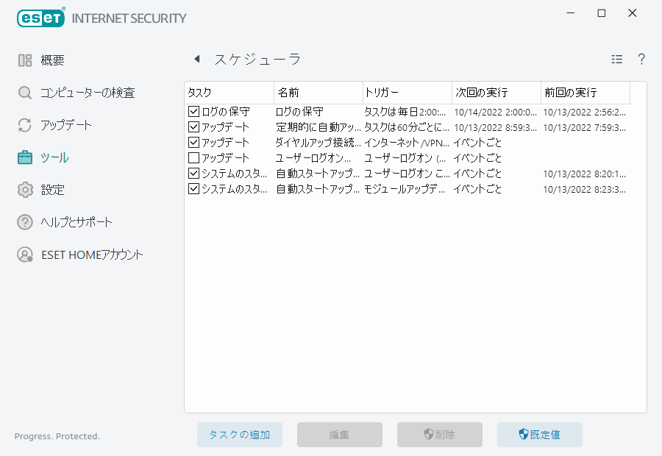Open the 概要 section icon

tap(24, 60)
